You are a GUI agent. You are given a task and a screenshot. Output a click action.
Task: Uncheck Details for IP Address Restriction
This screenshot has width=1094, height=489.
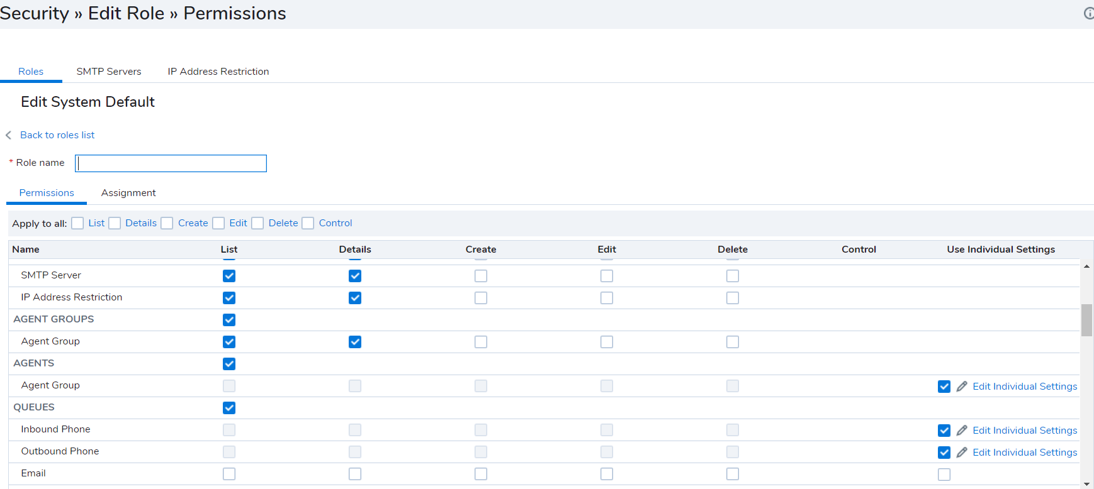(355, 298)
